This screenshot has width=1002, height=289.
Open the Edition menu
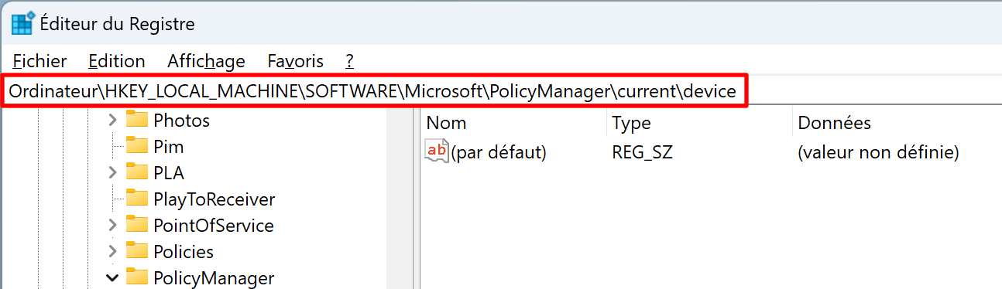[x=116, y=61]
